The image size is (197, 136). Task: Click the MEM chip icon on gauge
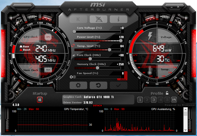48,70
